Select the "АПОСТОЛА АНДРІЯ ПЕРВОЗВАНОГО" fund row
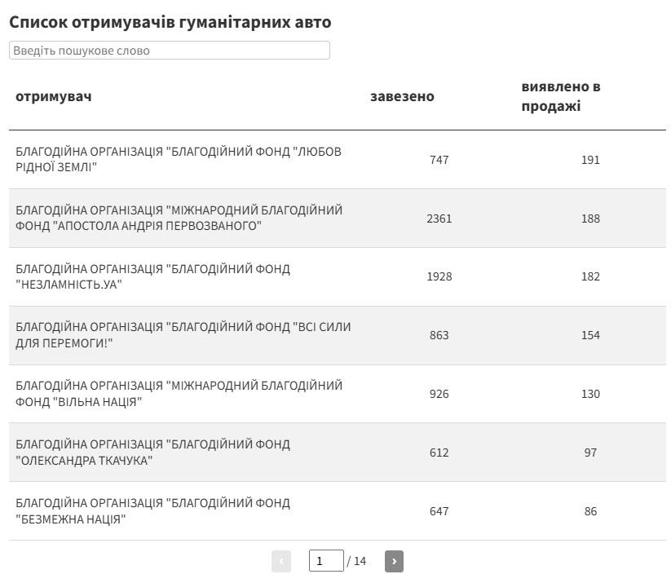 179,218
